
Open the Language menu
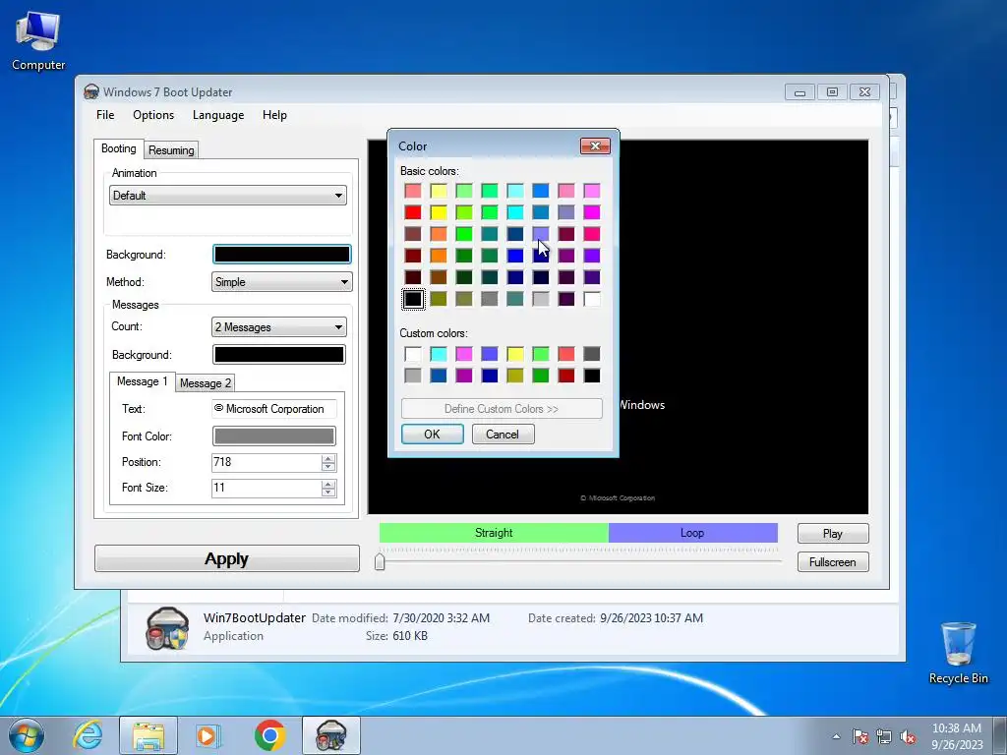[x=218, y=115]
